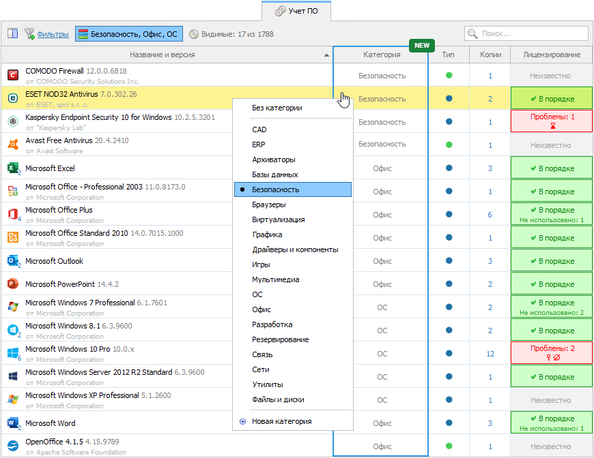Click the Поиск search field

tap(526, 33)
